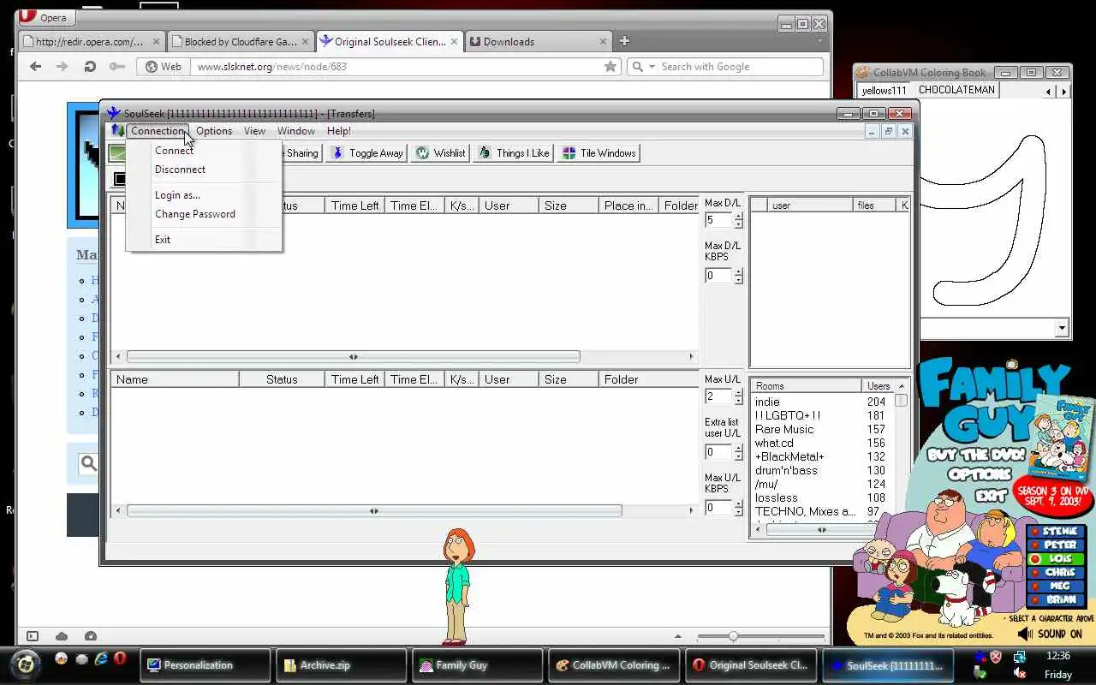Open the dropdown below the coloring canvas
The height and width of the screenshot is (685, 1096).
(x=1062, y=328)
